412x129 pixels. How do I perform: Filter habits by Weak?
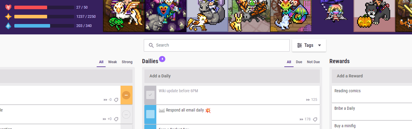(x=112, y=62)
